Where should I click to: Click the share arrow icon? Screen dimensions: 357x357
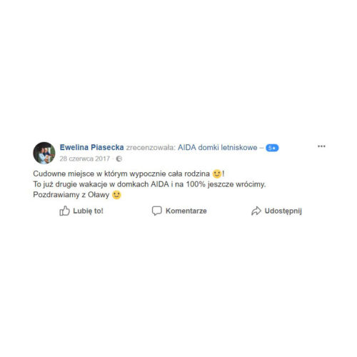pos(256,211)
